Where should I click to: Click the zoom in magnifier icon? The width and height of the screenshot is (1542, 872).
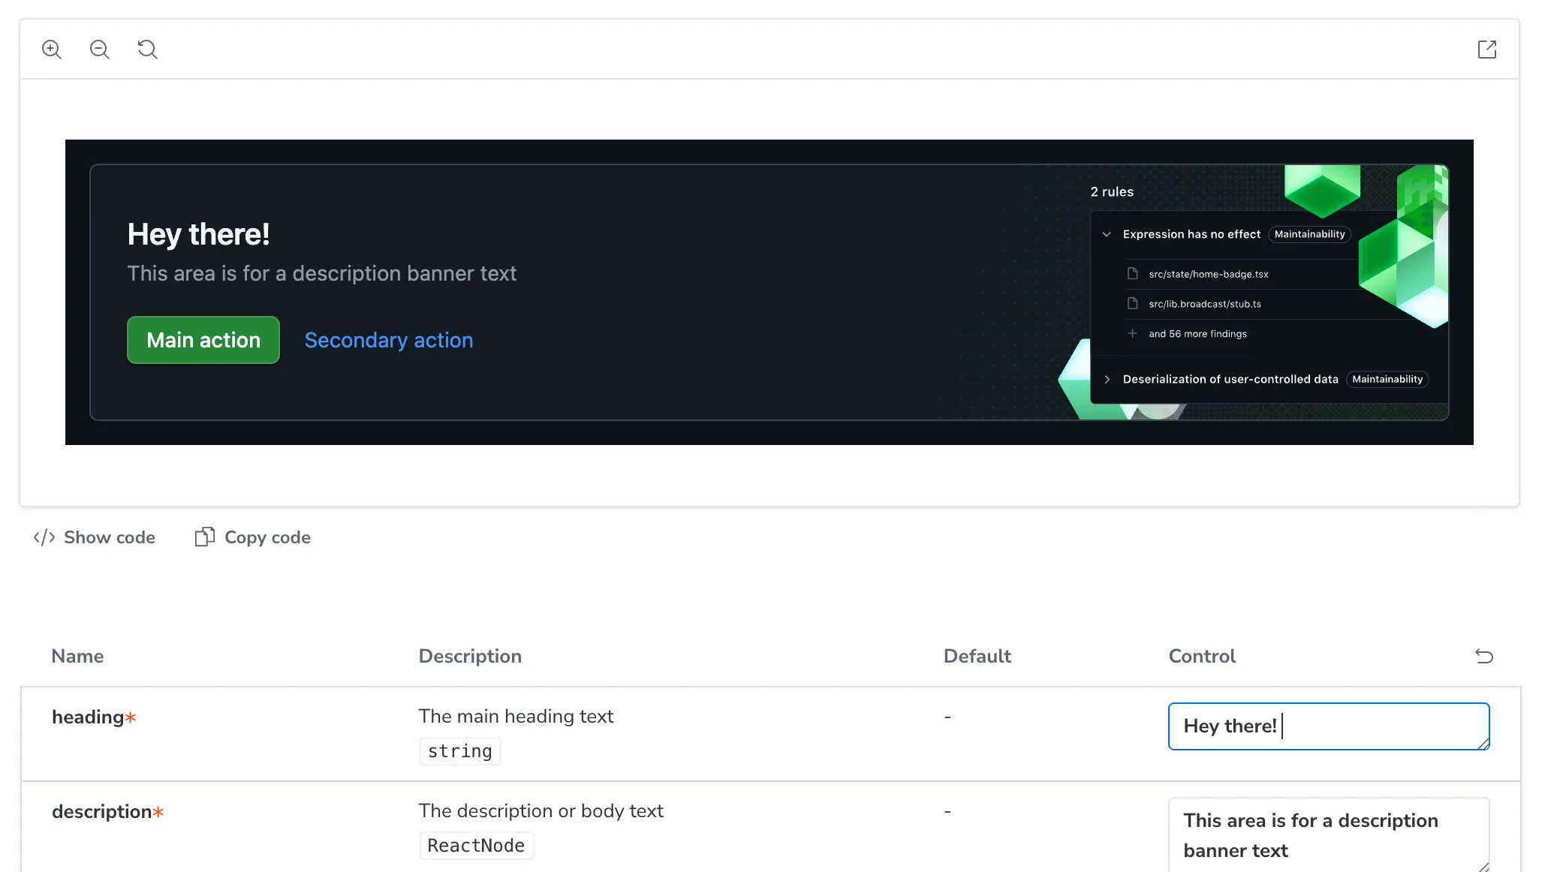52,50
